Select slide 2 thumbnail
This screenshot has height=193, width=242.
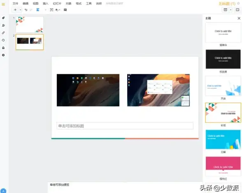[x=30, y=42]
